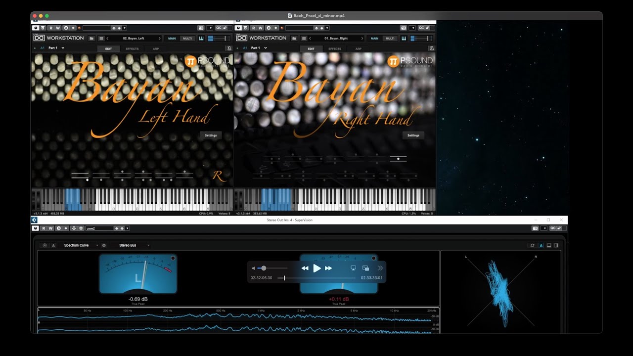Click the video playback progress bar
Viewport: 633px width, 356px height.
click(x=316, y=278)
